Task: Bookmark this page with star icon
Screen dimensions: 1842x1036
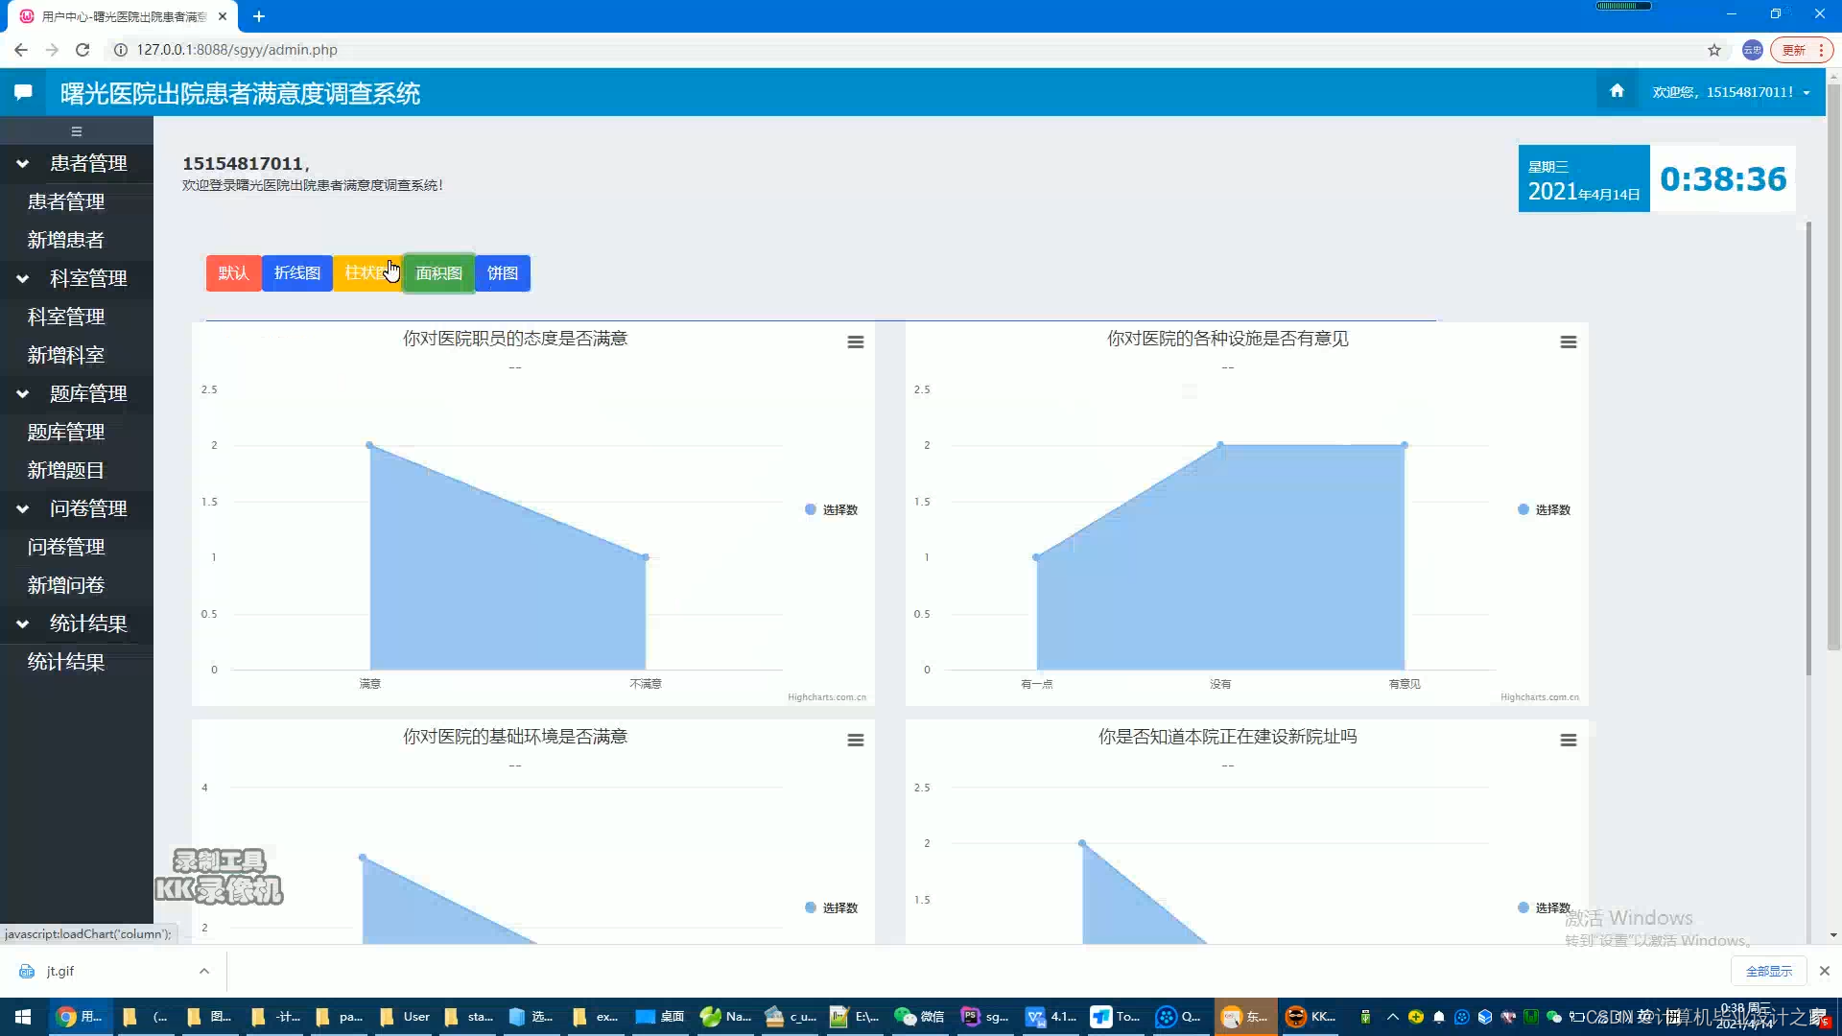Action: click(1714, 50)
